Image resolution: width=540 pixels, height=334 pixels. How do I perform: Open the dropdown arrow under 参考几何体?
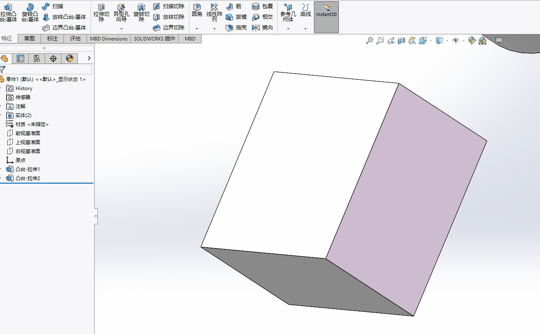point(288,29)
